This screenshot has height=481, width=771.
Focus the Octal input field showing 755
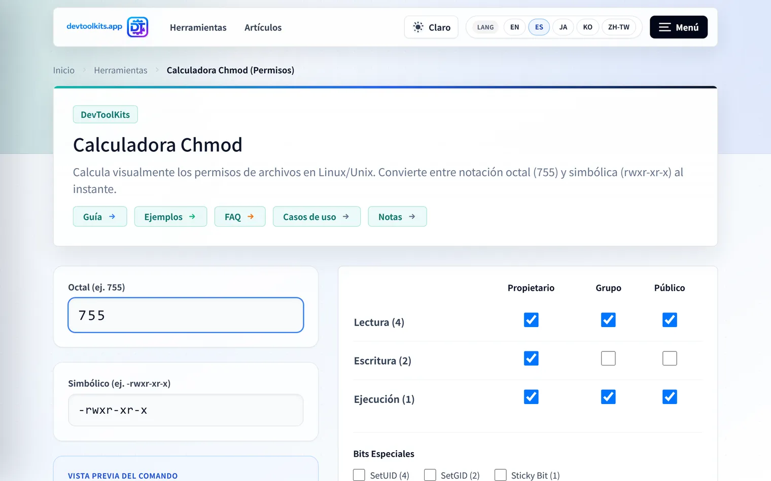click(x=186, y=315)
